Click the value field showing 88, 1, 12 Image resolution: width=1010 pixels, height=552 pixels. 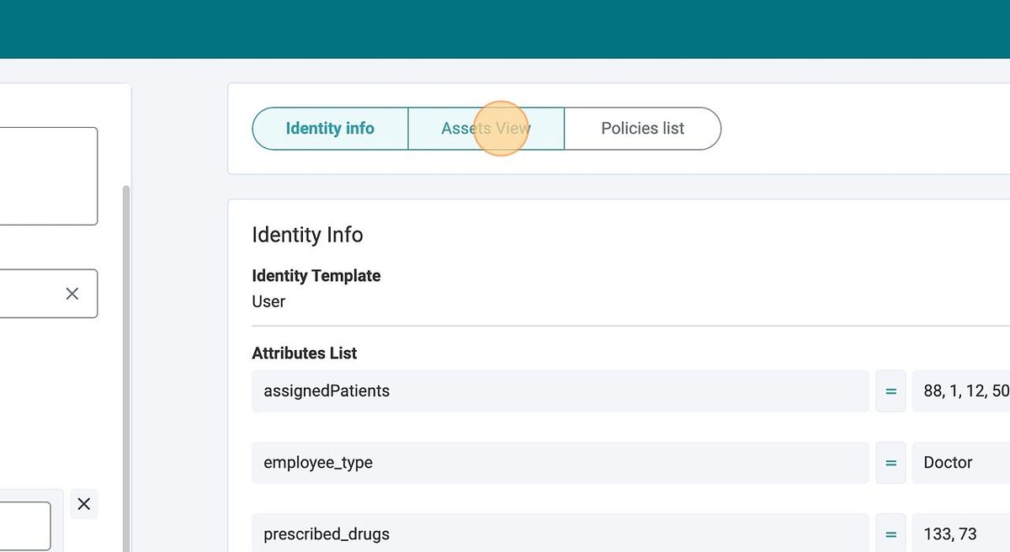[961, 391]
